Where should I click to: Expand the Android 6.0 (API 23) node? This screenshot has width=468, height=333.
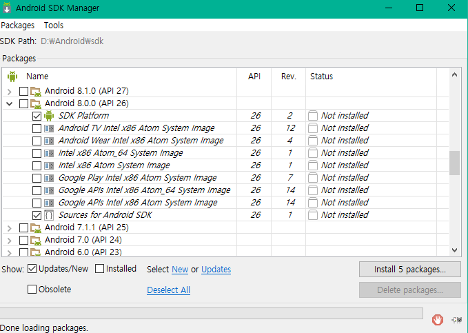[9, 252]
